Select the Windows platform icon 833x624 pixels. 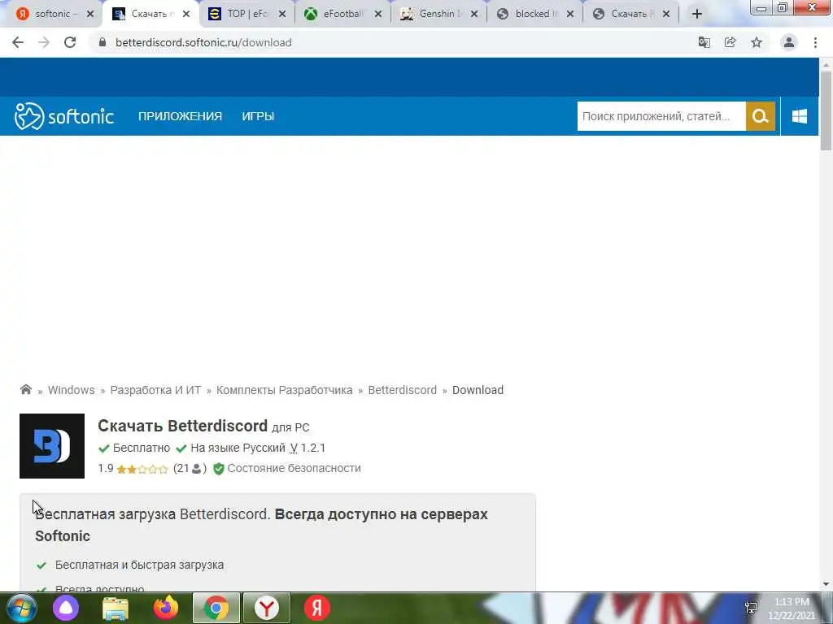(x=800, y=116)
